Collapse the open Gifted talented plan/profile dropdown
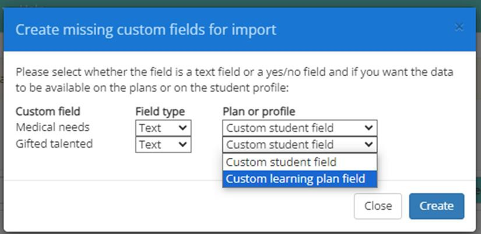Screen dimensions: 481x234 (x=300, y=144)
